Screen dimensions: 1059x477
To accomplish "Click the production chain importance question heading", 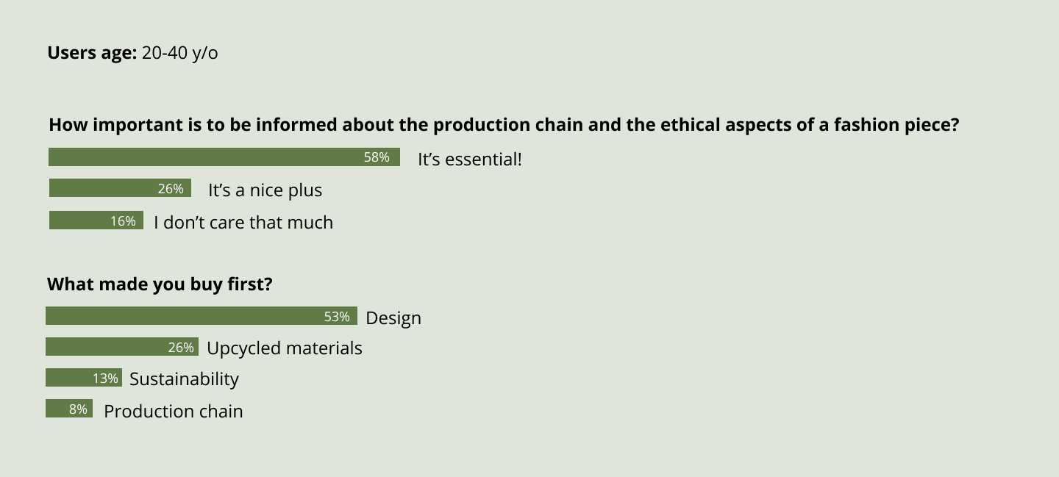I will coord(504,125).
